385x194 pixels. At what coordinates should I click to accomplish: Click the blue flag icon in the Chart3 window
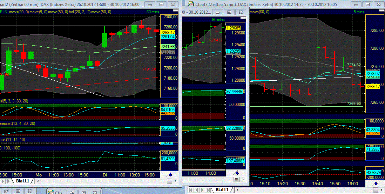coord(375,183)
